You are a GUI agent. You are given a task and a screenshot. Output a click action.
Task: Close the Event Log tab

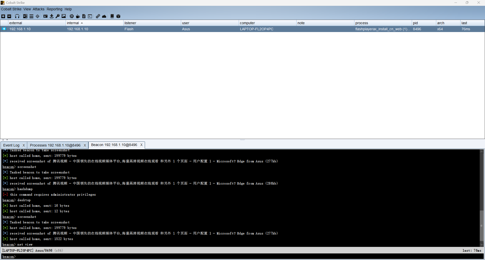pyautogui.click(x=24, y=145)
